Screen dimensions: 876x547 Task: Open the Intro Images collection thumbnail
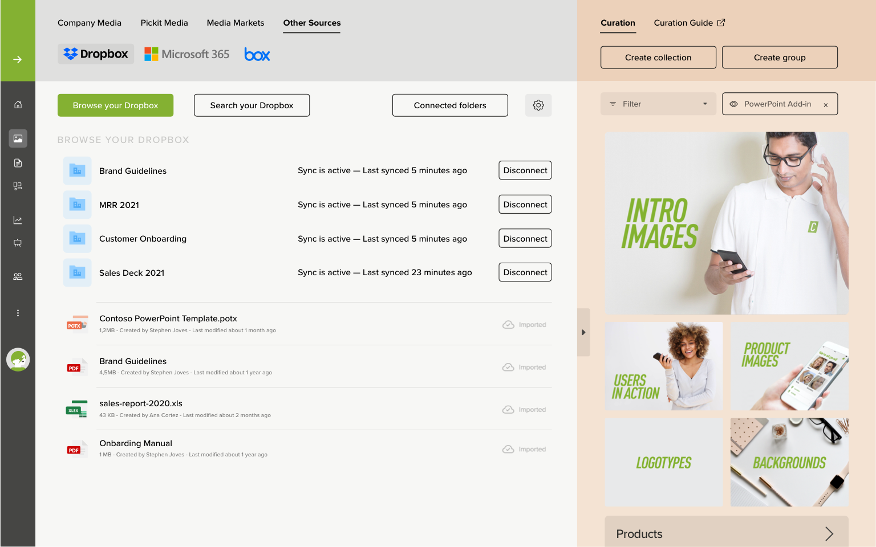point(726,223)
